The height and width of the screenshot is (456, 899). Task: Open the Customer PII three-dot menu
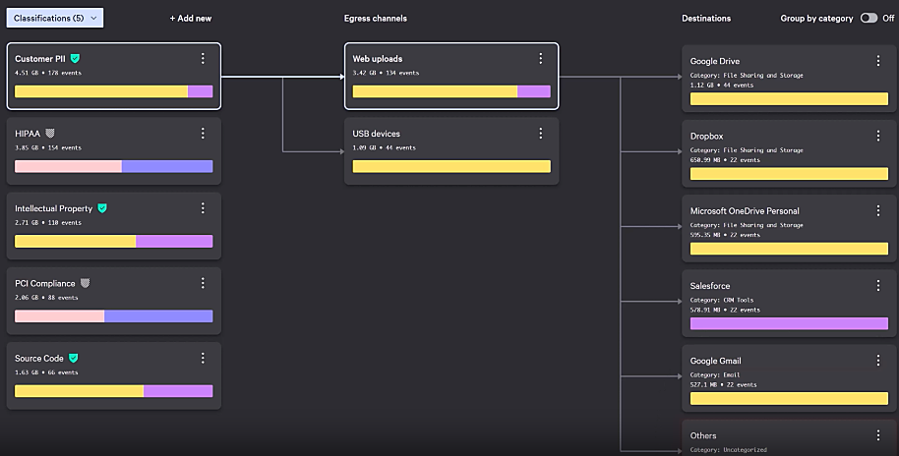coord(203,59)
